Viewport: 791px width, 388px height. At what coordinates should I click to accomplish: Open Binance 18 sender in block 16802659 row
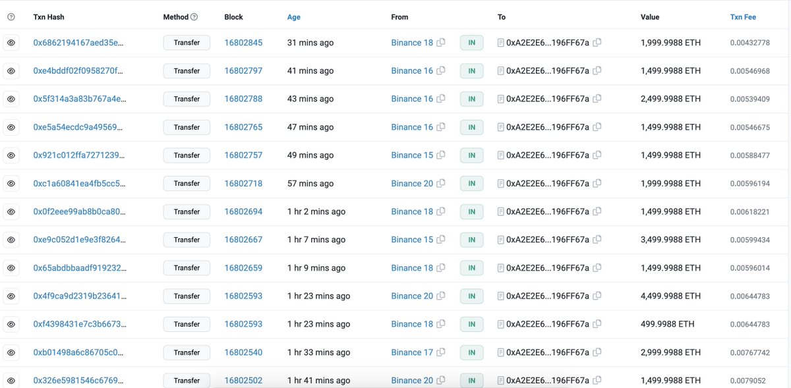pos(412,268)
